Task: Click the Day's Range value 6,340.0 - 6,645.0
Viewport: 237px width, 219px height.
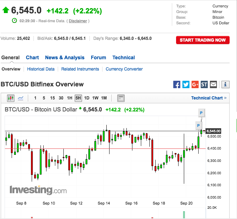Action: click(x=136, y=38)
